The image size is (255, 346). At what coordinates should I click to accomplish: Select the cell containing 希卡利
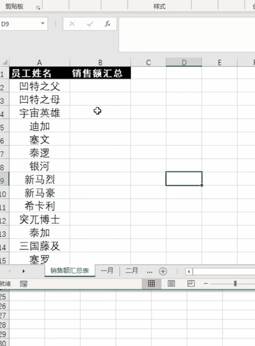pyautogui.click(x=40, y=206)
